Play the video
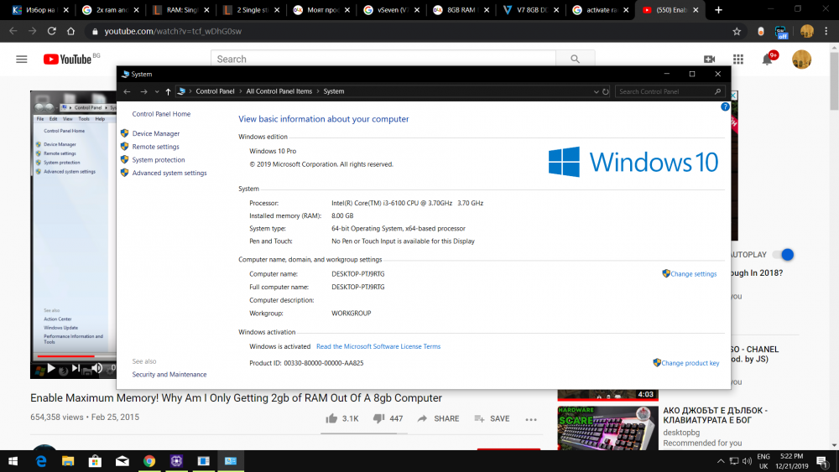 [x=51, y=368]
